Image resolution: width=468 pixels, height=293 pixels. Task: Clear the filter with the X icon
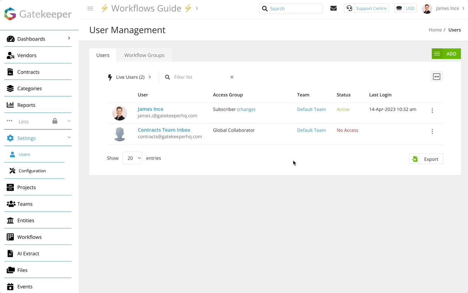coord(232,77)
